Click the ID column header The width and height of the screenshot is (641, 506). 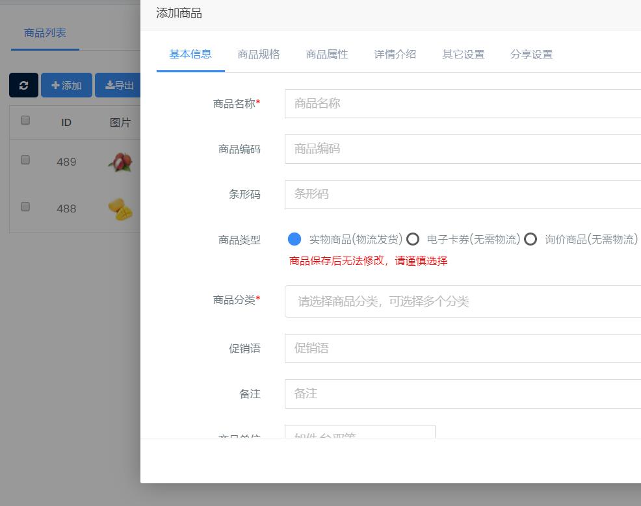click(x=66, y=123)
